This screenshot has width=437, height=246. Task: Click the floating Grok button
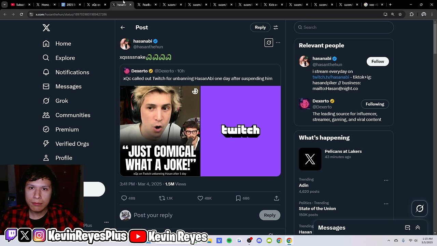420,208
